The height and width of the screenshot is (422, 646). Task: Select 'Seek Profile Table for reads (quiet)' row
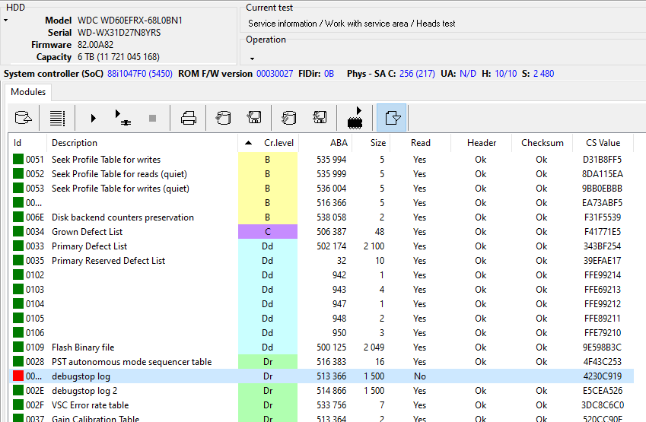(321, 173)
